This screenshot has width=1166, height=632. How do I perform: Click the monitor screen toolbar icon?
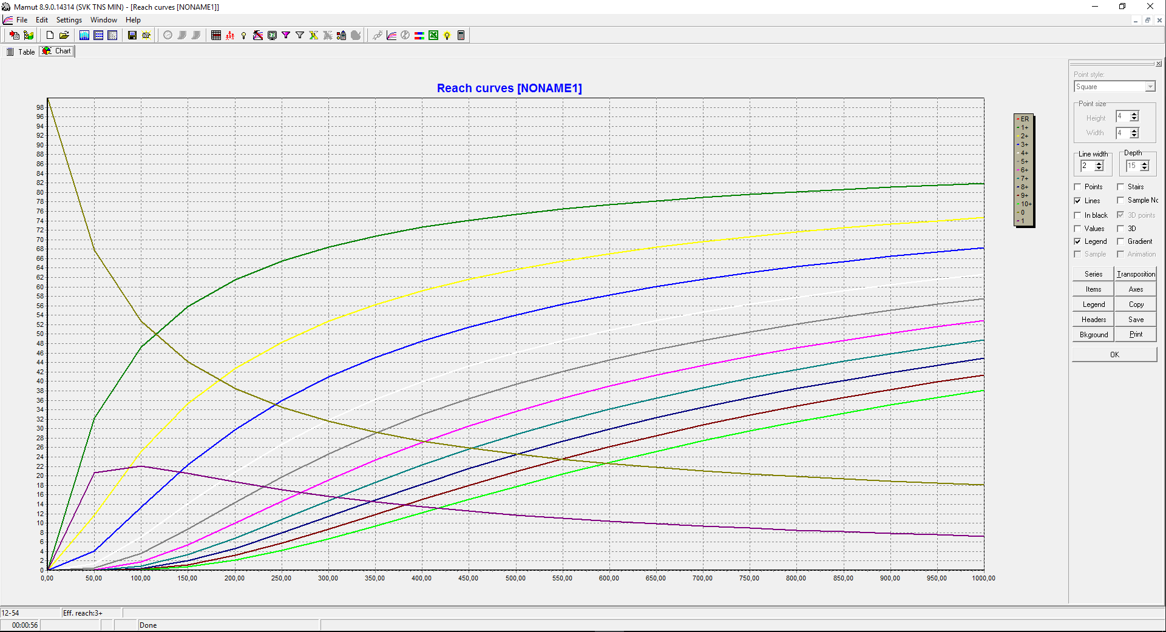point(272,35)
